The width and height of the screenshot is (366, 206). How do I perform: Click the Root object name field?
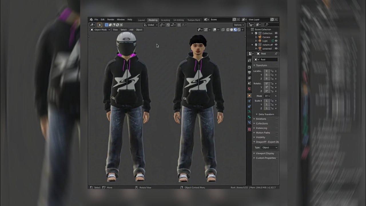click(269, 60)
